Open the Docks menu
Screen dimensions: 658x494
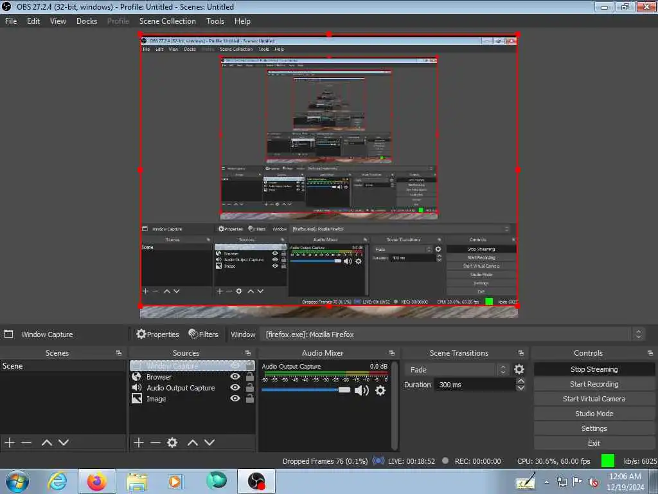pos(87,21)
